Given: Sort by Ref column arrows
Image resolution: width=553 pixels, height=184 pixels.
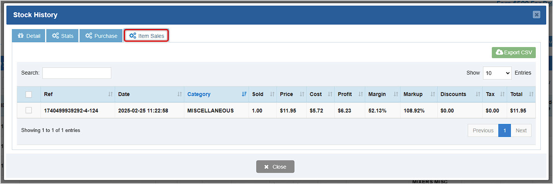Looking at the screenshot, I should click(111, 94).
